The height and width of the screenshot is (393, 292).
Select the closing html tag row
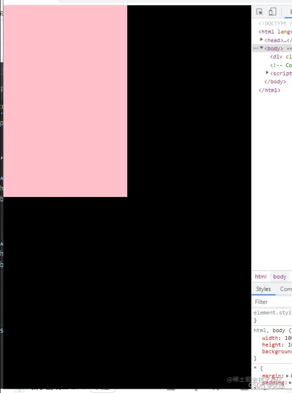pos(269,90)
